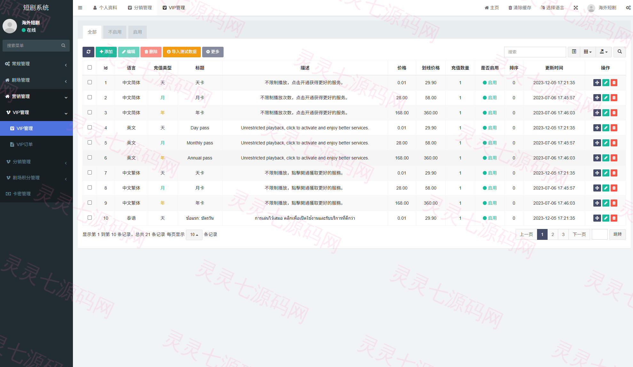Image resolution: width=633 pixels, height=367 pixels.
Task: Click the drag-sort icon for Monthly pass row
Action: coord(597,143)
